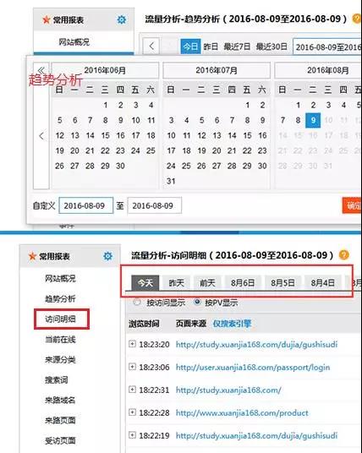Image resolution: width=362 pixels, height=453 pixels.
Task: Switch to the 昨天 tab
Action: point(177,282)
